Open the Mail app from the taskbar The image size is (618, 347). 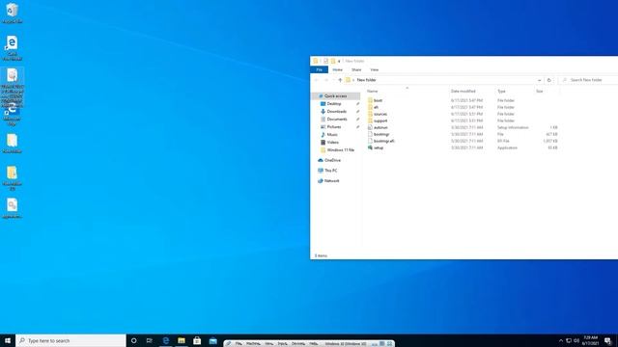(x=212, y=340)
